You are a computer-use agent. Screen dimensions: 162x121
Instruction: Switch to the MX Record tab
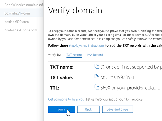pos(95,55)
